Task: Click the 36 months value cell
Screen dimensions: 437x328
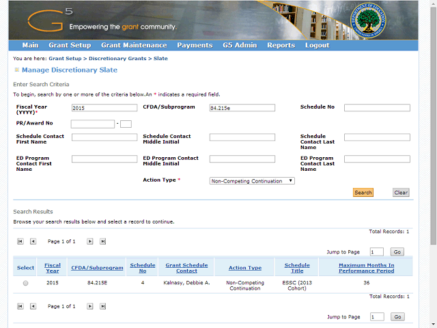Action: (x=366, y=283)
